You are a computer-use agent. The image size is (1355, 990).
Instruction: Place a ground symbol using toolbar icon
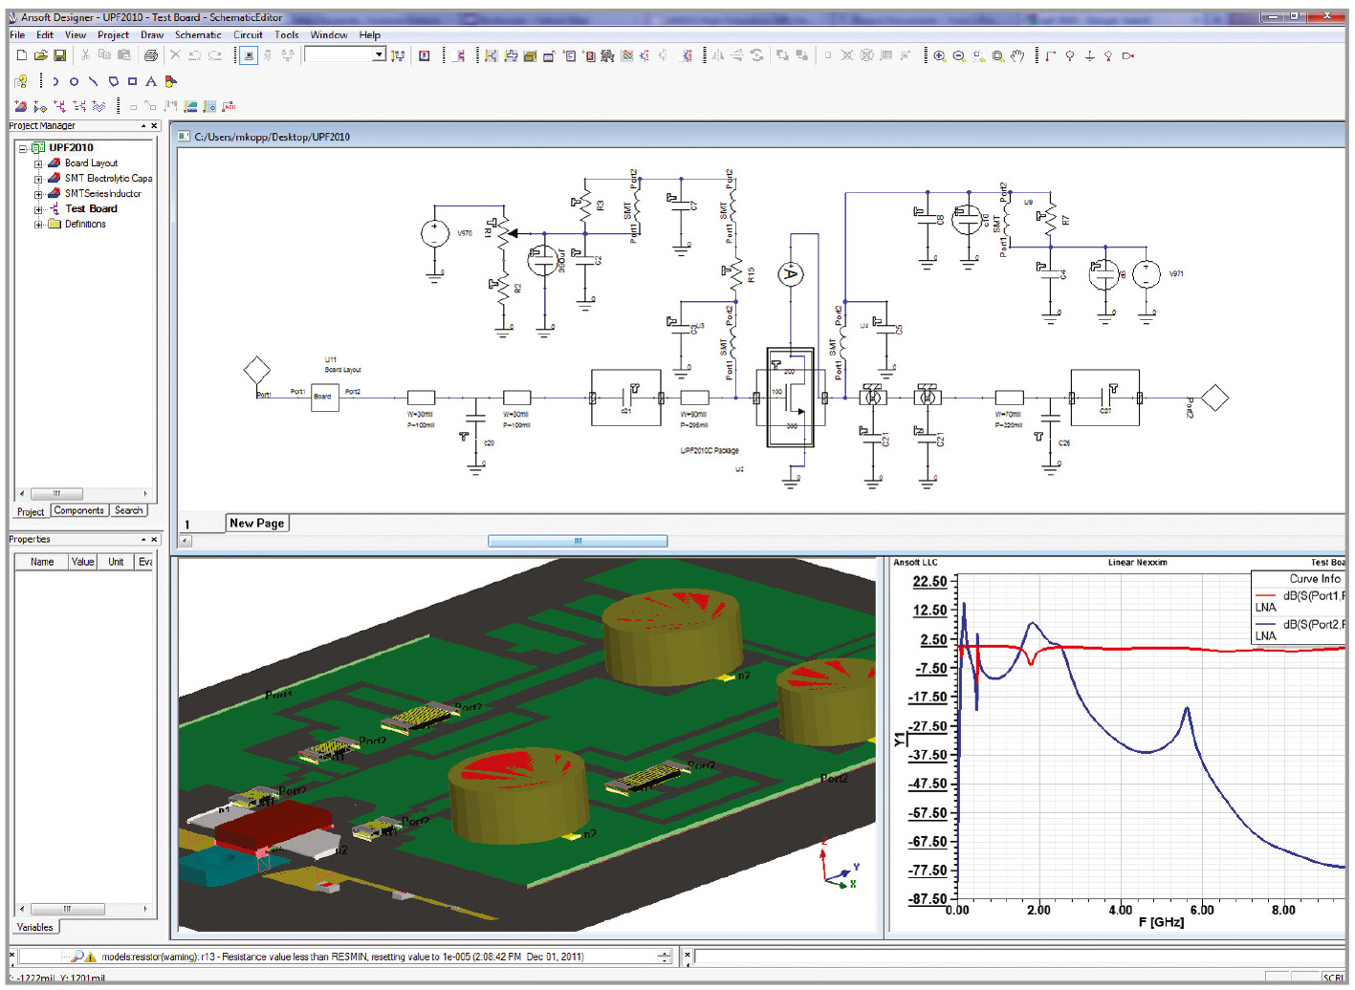pyautogui.click(x=1089, y=56)
